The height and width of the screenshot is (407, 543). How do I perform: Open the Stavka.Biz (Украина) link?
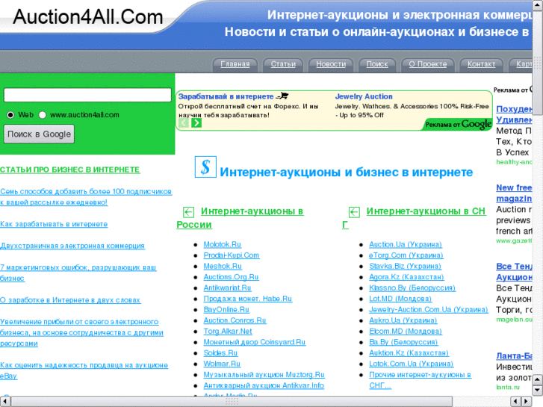(x=405, y=266)
